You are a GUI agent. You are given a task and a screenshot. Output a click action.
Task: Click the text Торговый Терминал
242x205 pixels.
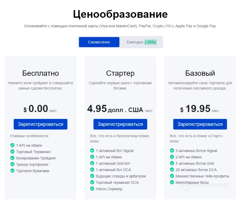(x=33, y=152)
